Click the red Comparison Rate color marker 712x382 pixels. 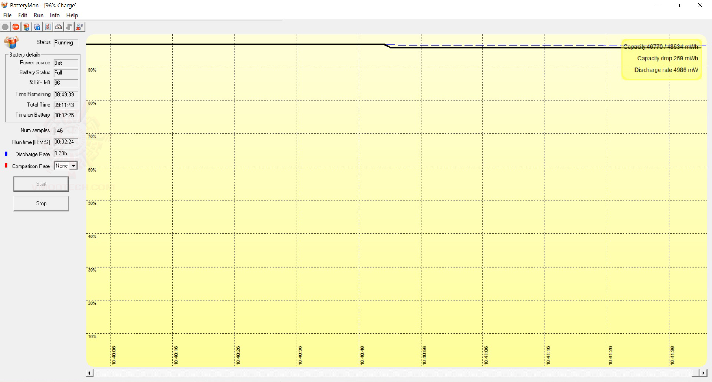click(6, 166)
